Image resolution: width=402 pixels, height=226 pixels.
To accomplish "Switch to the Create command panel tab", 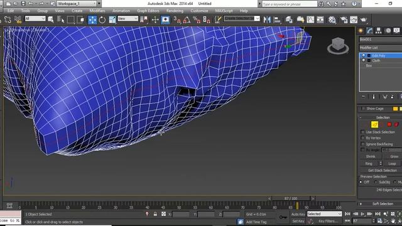I will tap(361, 31).
